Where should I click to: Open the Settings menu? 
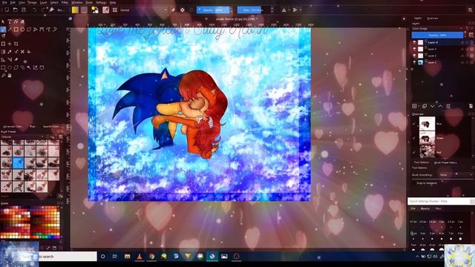coord(101,2)
